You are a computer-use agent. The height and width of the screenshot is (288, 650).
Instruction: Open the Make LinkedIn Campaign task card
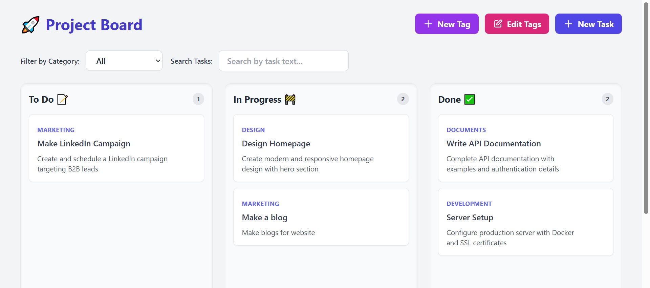coord(116,148)
